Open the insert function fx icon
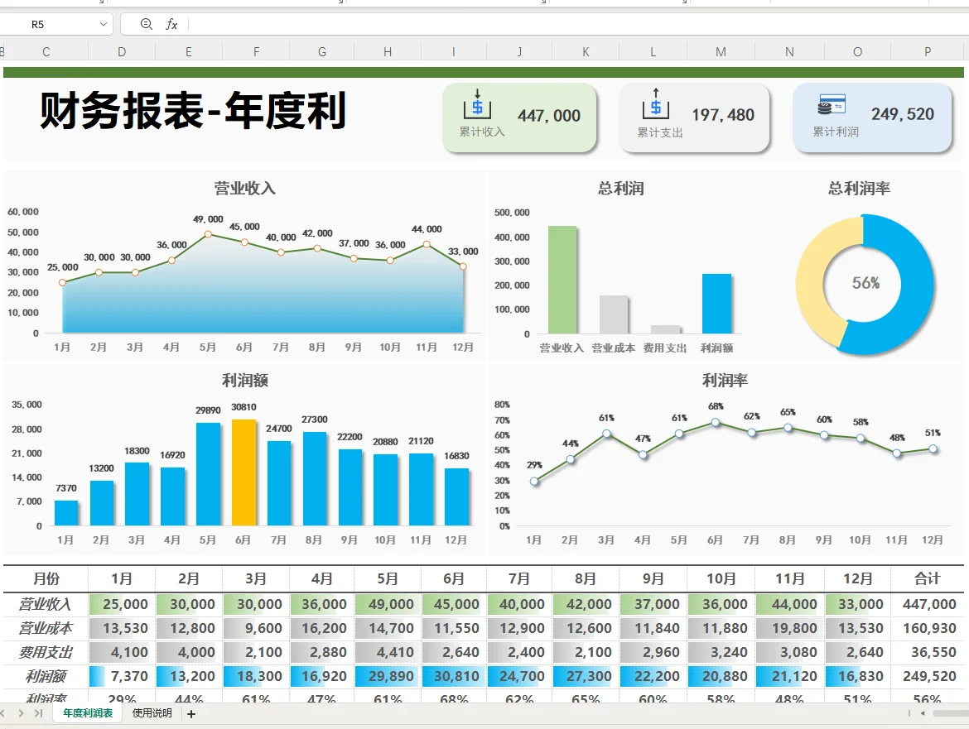 click(171, 24)
